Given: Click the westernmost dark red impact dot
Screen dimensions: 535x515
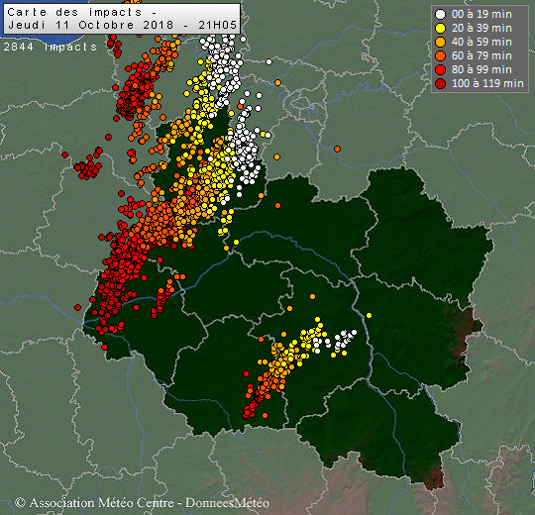Looking at the screenshot, I should click(x=64, y=155).
